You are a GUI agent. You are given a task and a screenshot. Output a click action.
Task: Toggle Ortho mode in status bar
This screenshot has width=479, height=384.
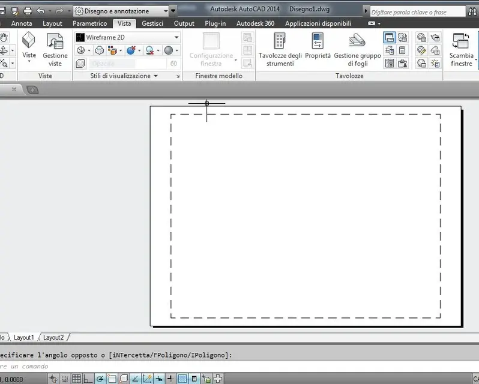tap(88, 379)
